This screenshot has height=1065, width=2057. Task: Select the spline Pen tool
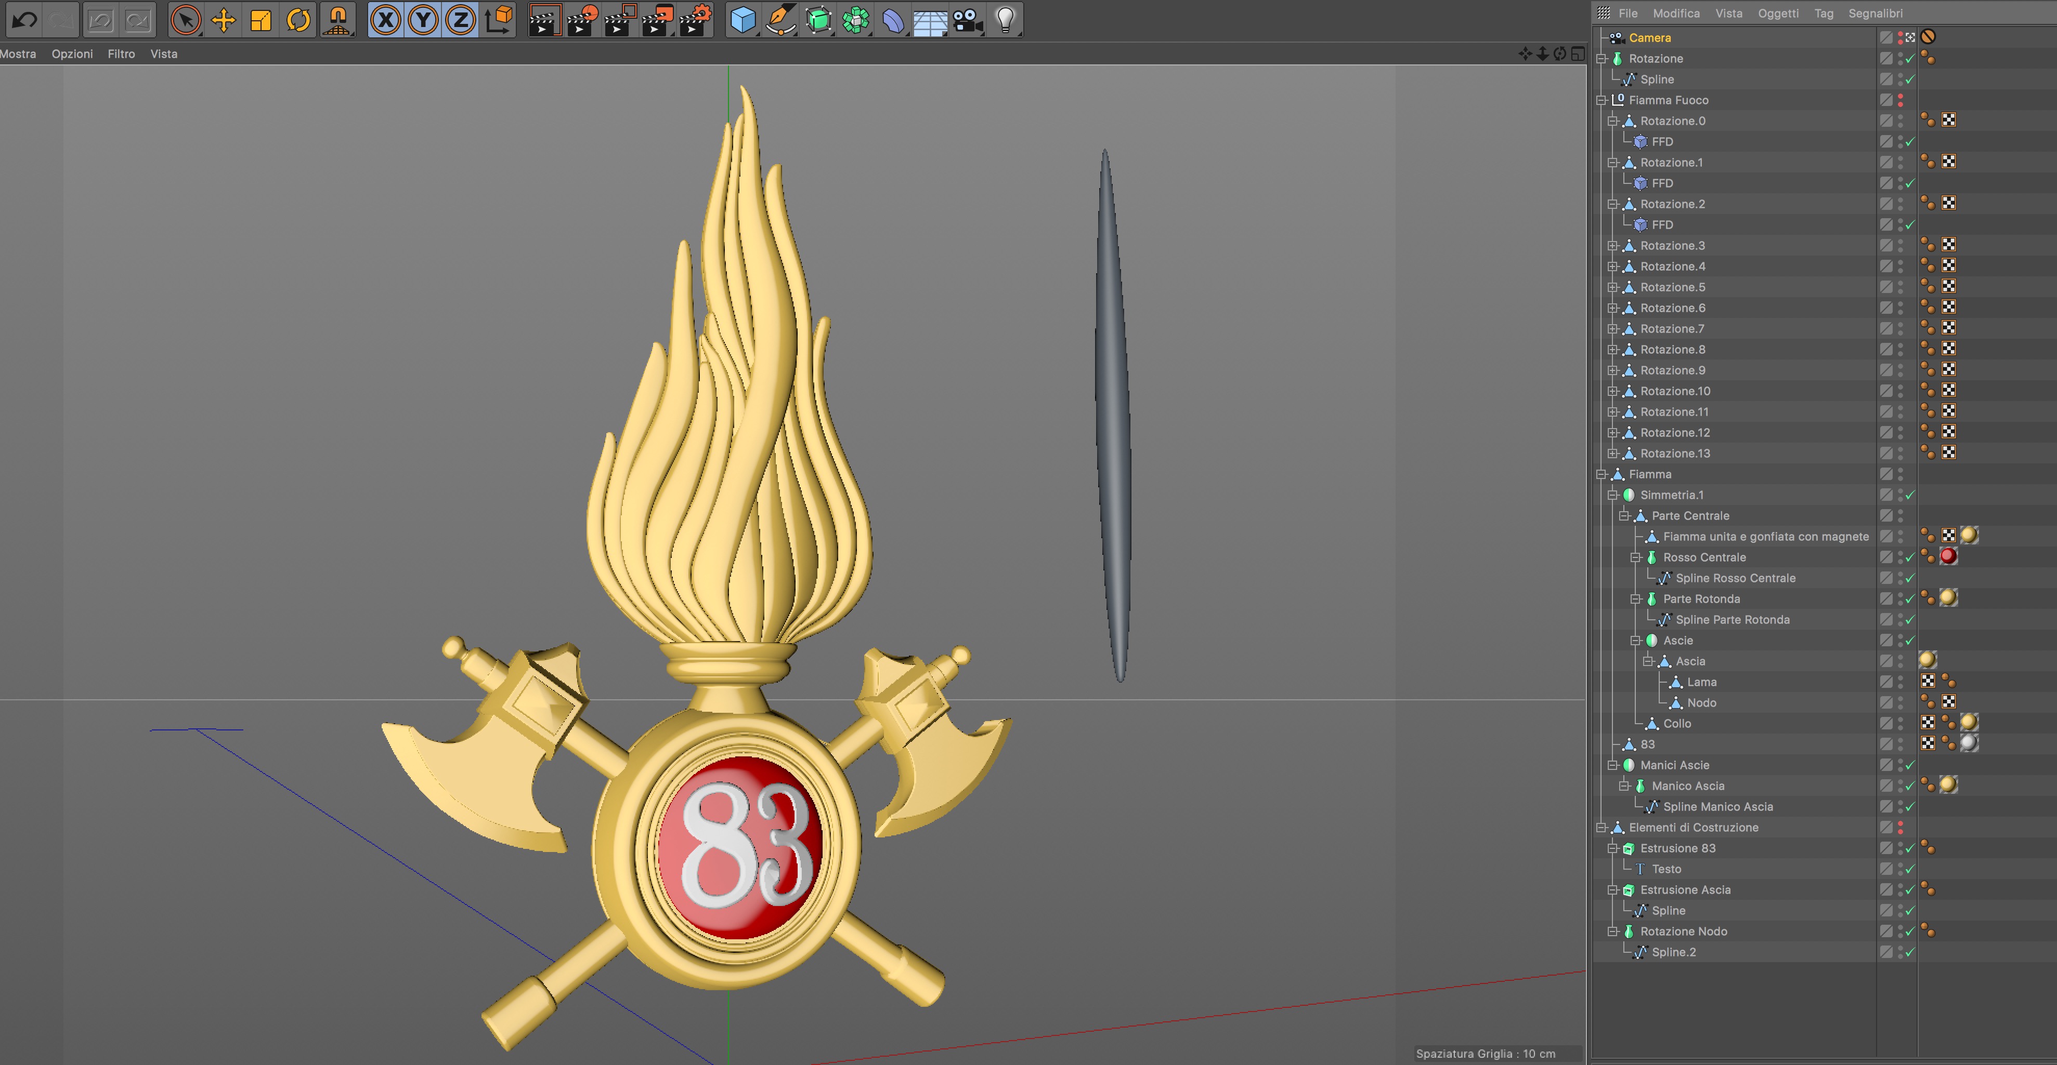780,20
